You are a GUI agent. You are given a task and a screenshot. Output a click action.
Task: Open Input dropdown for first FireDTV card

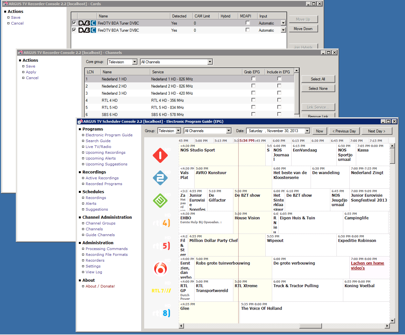tap(283, 23)
